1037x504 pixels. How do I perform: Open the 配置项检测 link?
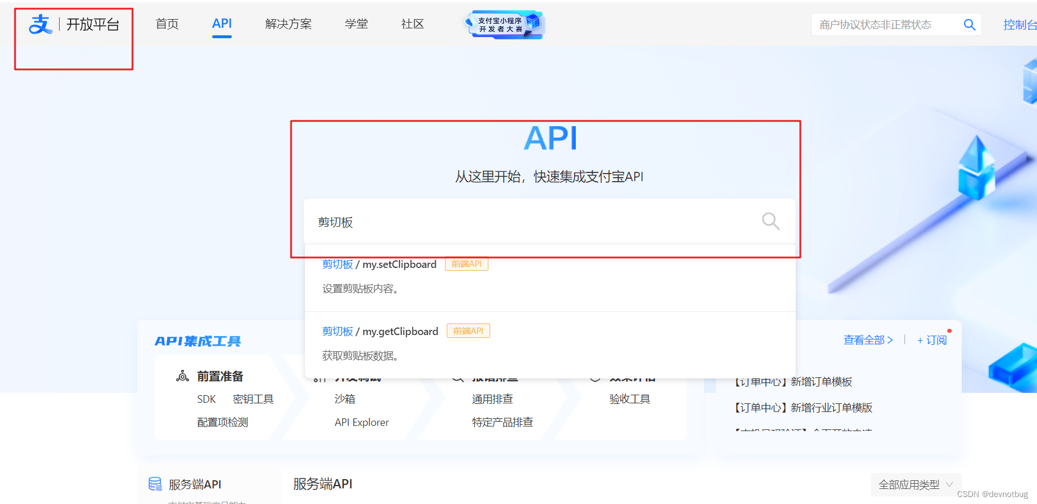point(223,422)
